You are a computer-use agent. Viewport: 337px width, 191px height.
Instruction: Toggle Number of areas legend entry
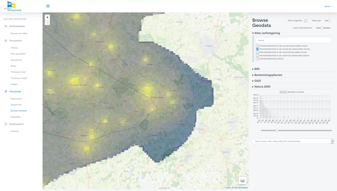(x=292, y=92)
